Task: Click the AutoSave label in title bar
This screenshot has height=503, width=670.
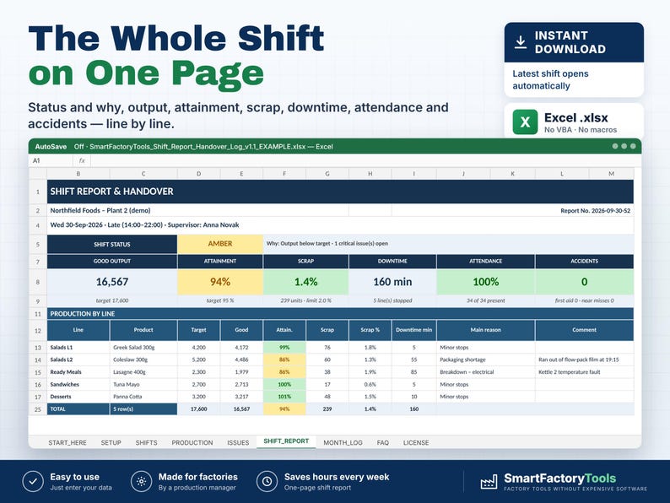Action: [51, 147]
